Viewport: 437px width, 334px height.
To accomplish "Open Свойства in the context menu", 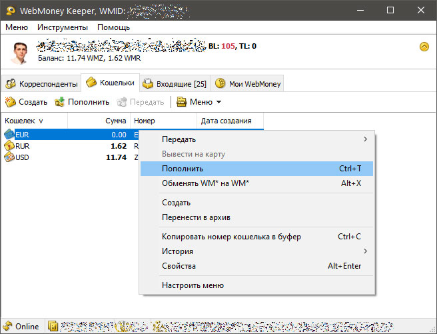I will [x=256, y=266].
